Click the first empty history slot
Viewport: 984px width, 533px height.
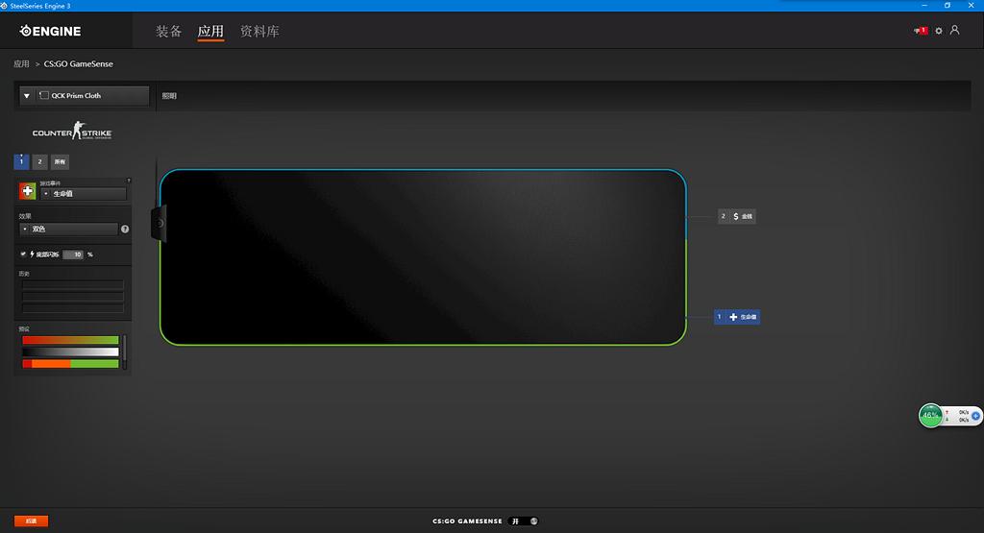click(73, 284)
